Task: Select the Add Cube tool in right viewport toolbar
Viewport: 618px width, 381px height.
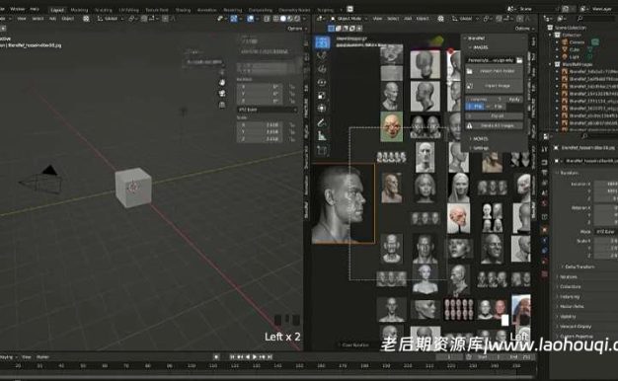Action: pos(322,150)
